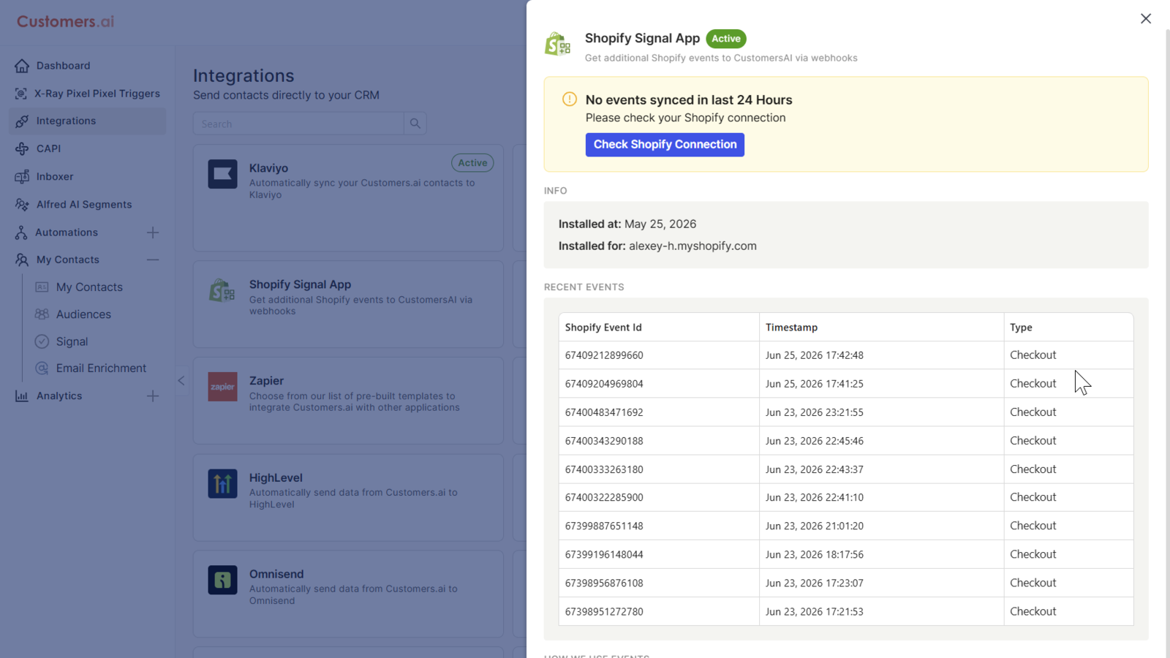Click the Shopify logo in panel header

[558, 45]
